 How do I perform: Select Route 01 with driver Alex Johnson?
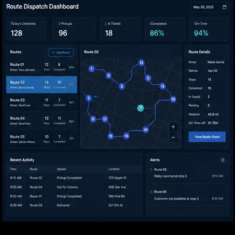tap(41, 67)
